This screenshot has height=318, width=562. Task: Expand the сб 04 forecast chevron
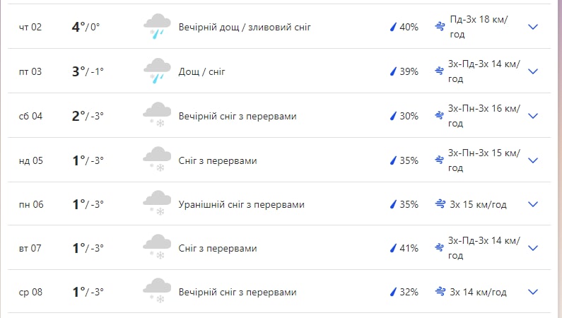point(533,115)
